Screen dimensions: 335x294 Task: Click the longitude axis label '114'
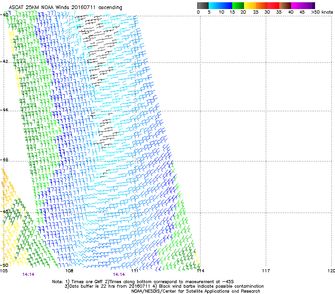point(201,271)
